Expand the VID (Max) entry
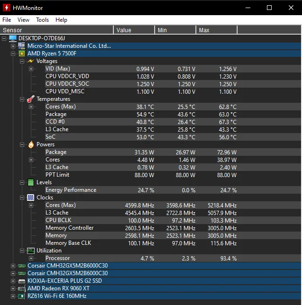This screenshot has width=302, height=305. pyautogui.click(x=31, y=69)
